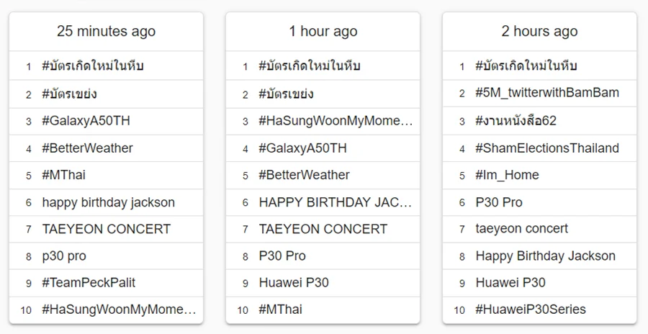This screenshot has width=648, height=334.
Task: Open #TeamPeckPalit hashtag
Action: (89, 283)
